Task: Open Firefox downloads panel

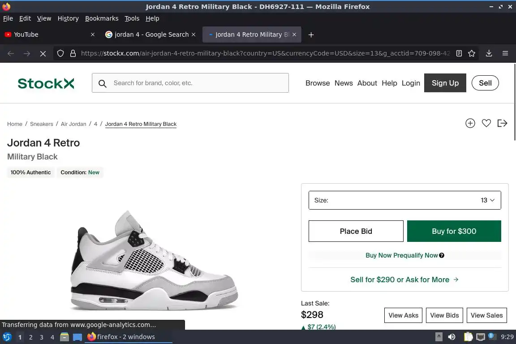Action: coord(489,53)
